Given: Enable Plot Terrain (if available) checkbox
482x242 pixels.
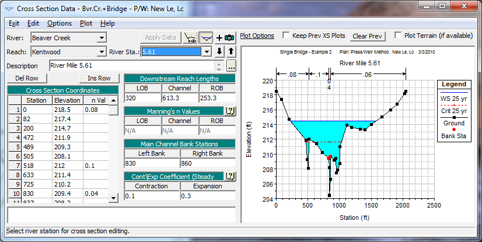Looking at the screenshot, I should tap(399, 36).
